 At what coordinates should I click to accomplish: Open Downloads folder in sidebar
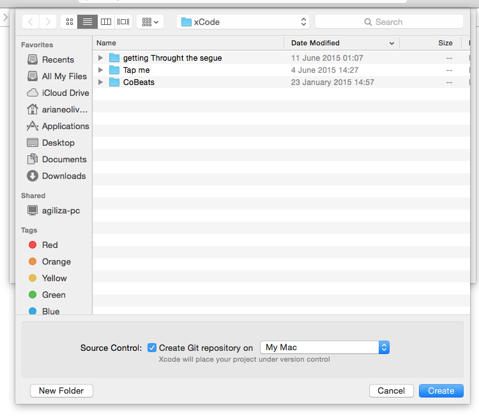pyautogui.click(x=63, y=176)
